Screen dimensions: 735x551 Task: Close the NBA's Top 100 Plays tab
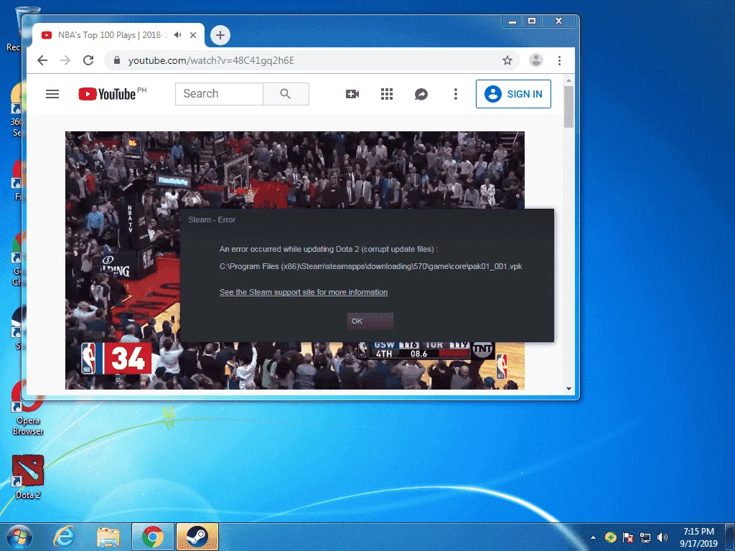[x=193, y=35]
